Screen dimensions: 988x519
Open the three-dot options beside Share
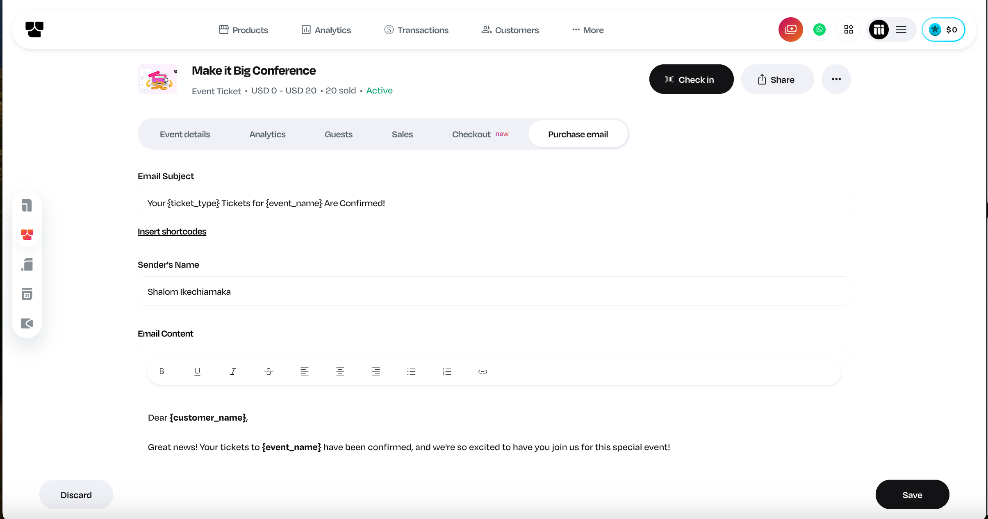(x=836, y=79)
